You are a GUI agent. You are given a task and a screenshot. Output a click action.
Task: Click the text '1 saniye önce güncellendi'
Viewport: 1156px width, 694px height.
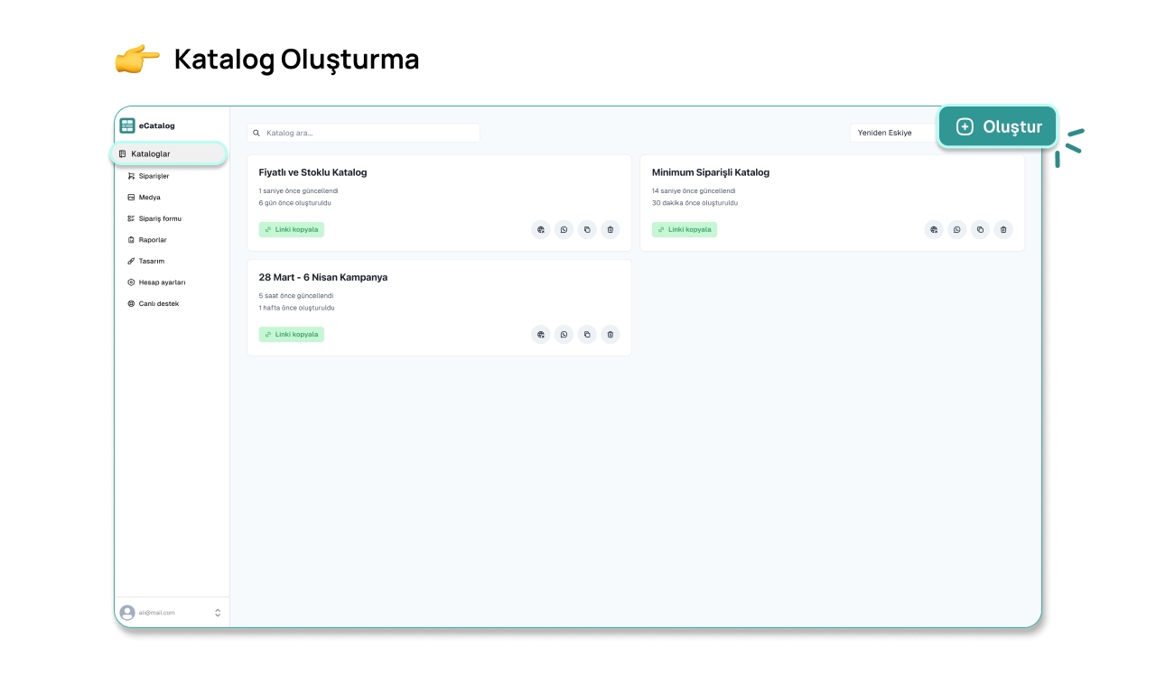point(298,191)
